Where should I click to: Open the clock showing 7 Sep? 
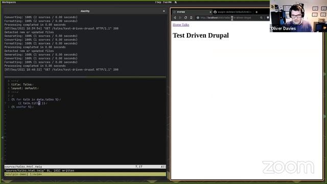pyautogui.click(x=163, y=2)
